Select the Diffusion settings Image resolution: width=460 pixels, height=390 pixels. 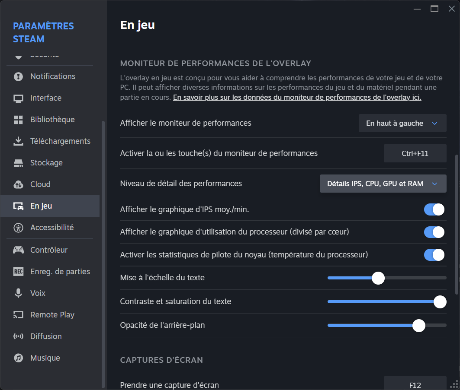click(50, 336)
